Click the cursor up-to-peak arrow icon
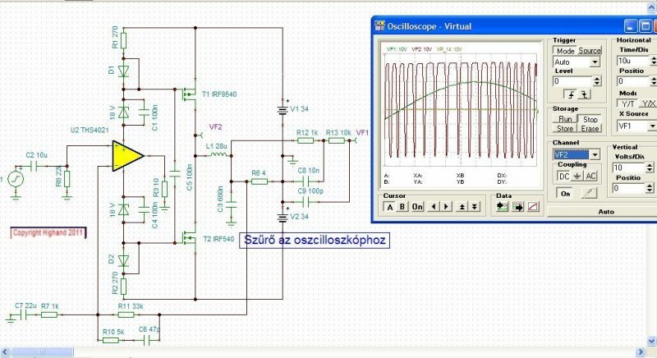This screenshot has width=657, height=358. coord(462,206)
